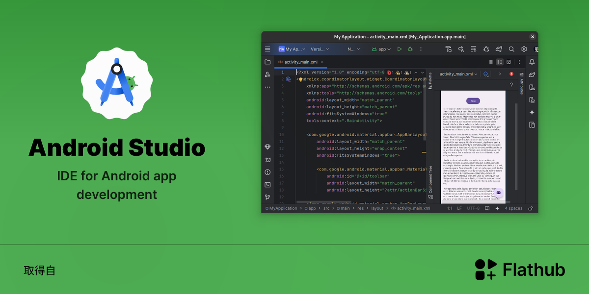Open design help question mark
The height and width of the screenshot is (294, 589).
[511, 84]
